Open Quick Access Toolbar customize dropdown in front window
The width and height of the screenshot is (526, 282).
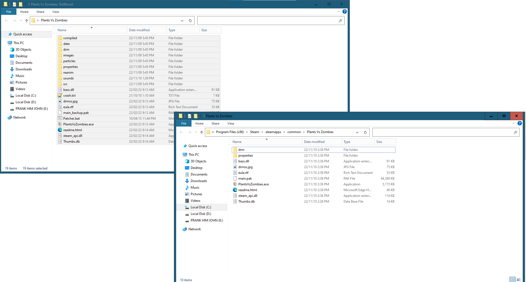(x=201, y=116)
